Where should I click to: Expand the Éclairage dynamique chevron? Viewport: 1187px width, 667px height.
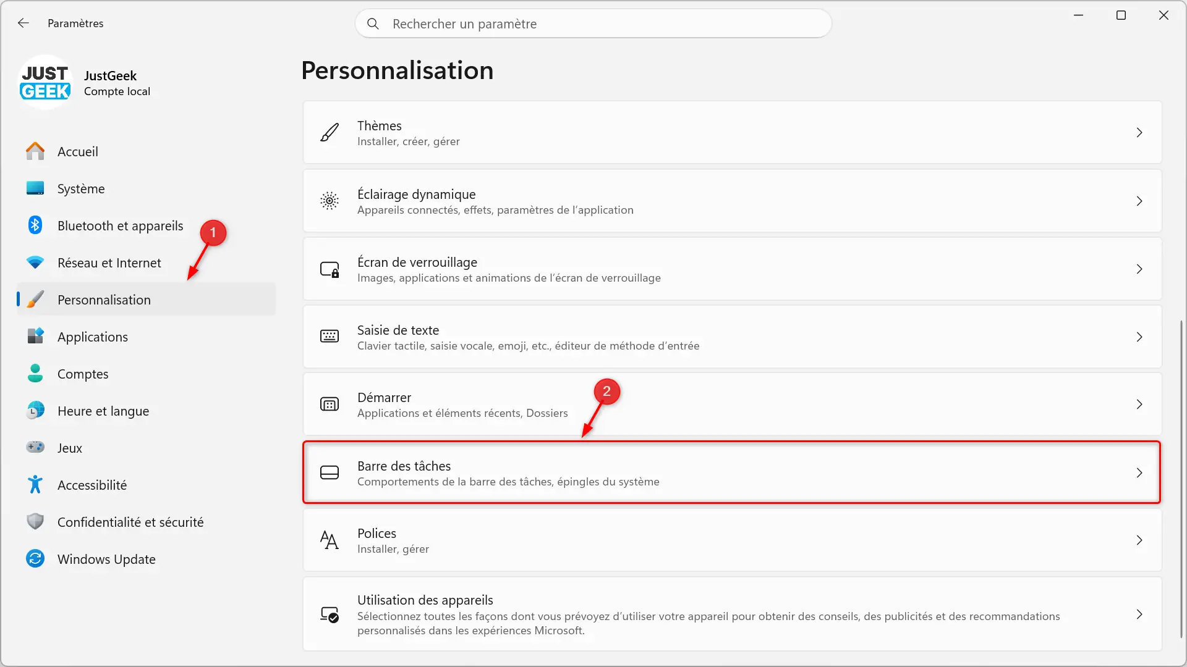tap(1139, 201)
